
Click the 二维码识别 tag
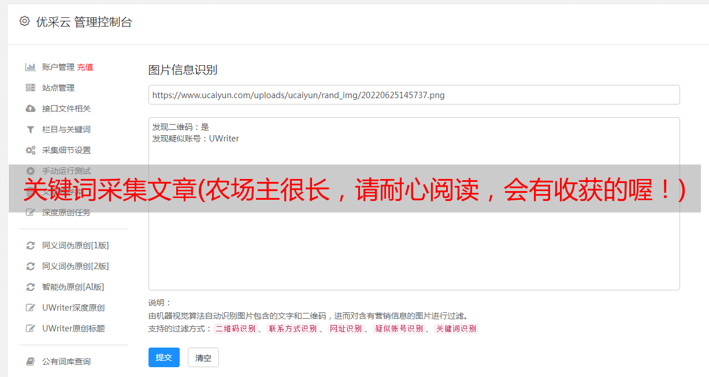pos(236,329)
